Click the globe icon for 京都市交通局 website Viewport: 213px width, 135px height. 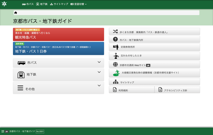point(115,65)
